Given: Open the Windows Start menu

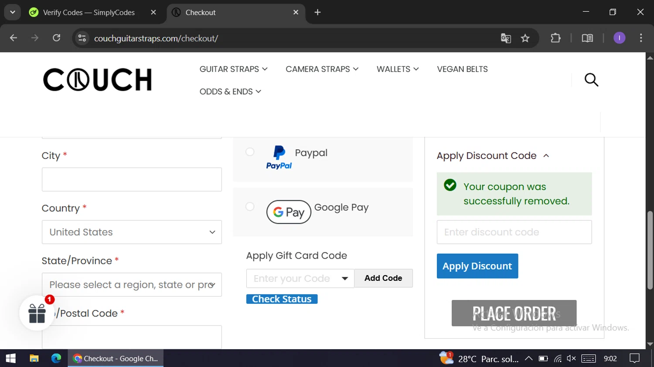Looking at the screenshot, I should (x=11, y=358).
